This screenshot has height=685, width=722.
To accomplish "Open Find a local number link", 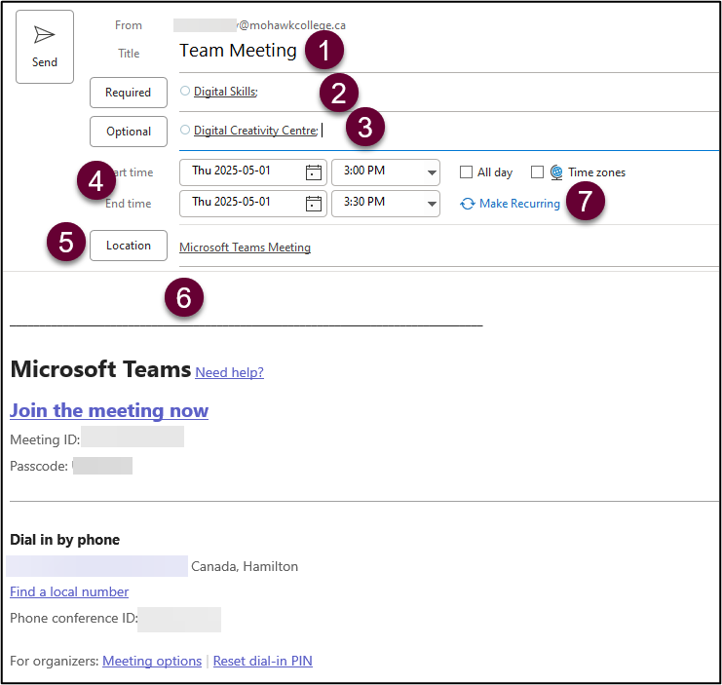I will click(69, 592).
